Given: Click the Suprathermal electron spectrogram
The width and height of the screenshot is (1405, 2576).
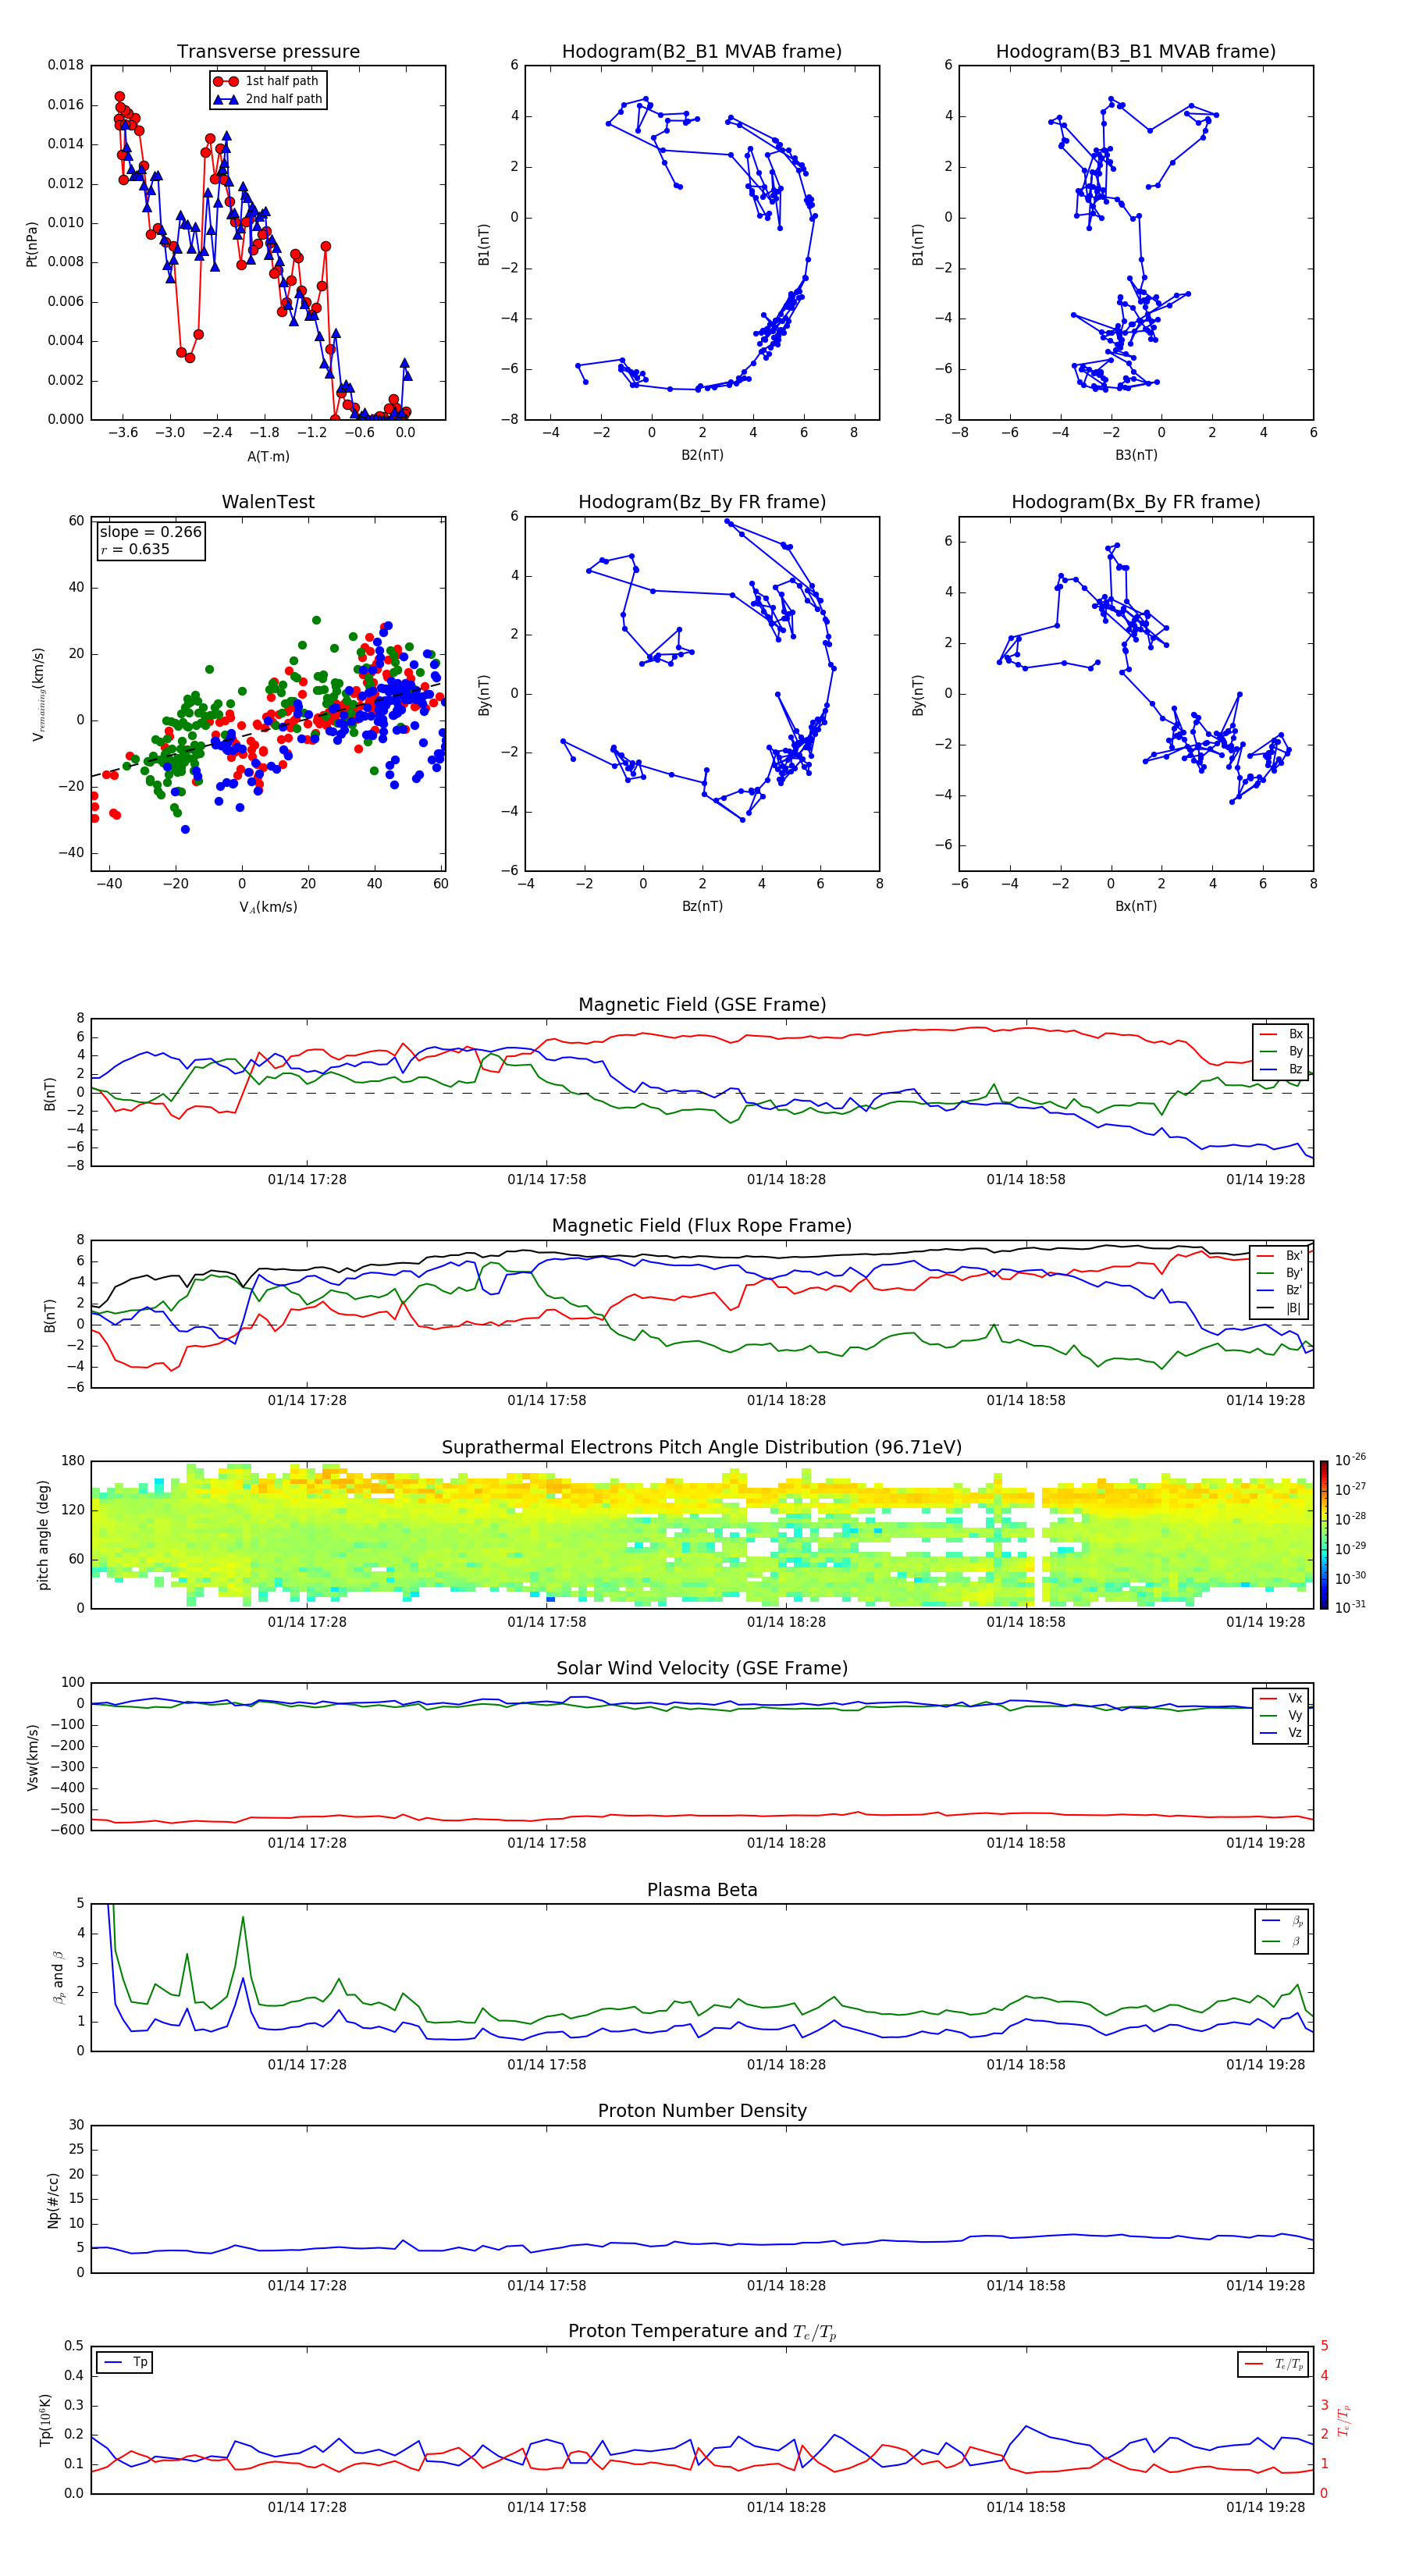Looking at the screenshot, I should point(702,1534).
